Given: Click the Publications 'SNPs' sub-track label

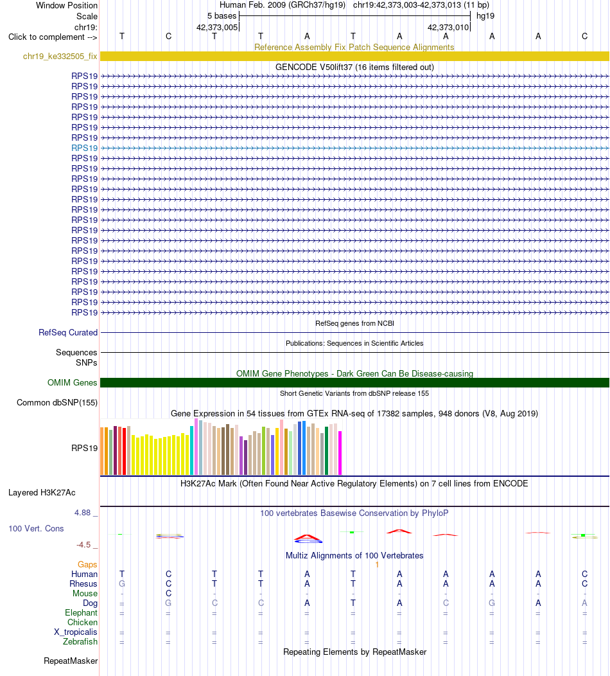Looking at the screenshot, I should pos(87,362).
